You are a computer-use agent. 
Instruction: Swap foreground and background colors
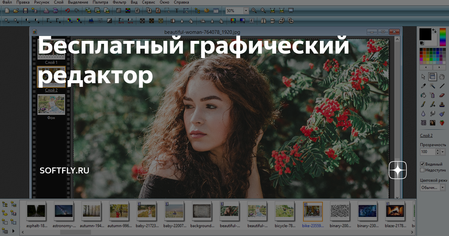(434, 31)
